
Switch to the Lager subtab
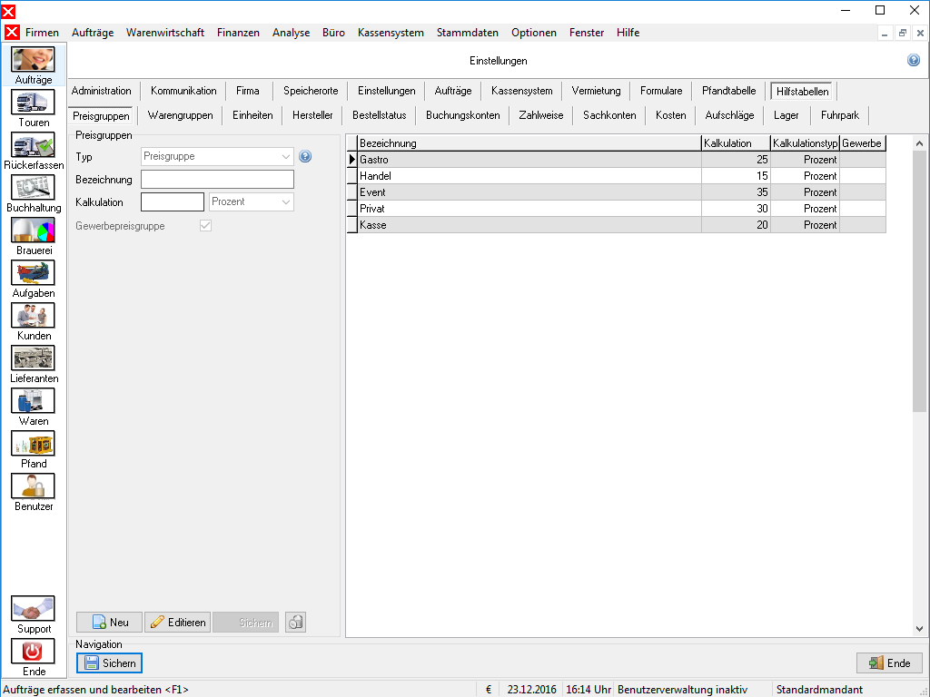786,115
